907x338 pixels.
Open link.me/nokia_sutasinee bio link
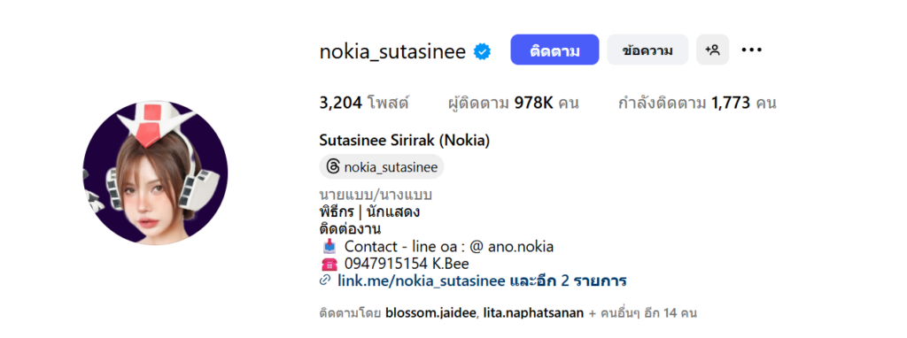(x=422, y=281)
